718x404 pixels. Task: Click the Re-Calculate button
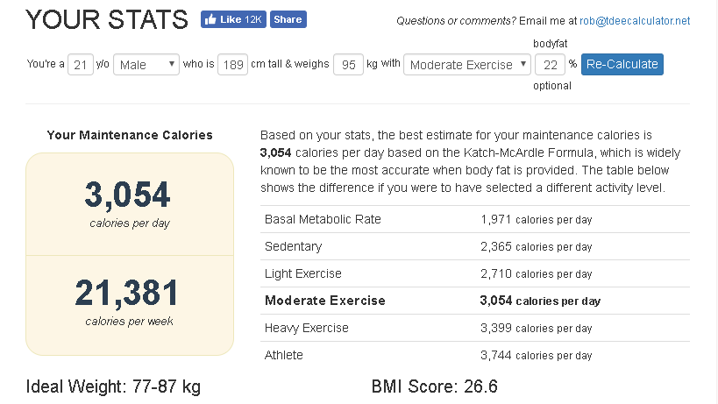(x=622, y=64)
